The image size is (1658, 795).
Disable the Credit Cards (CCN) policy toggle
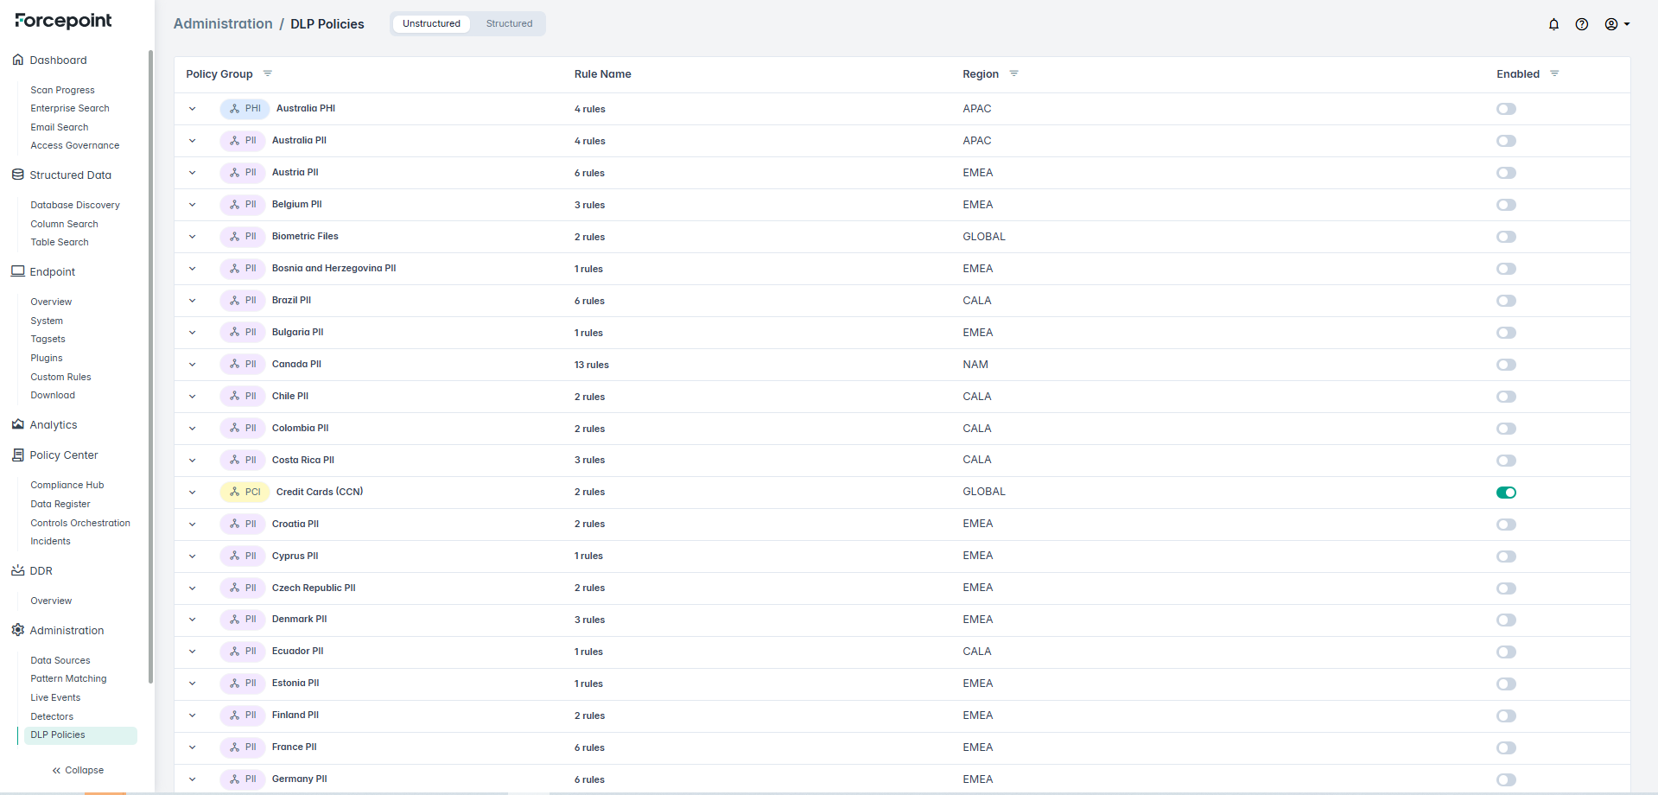coord(1506,493)
